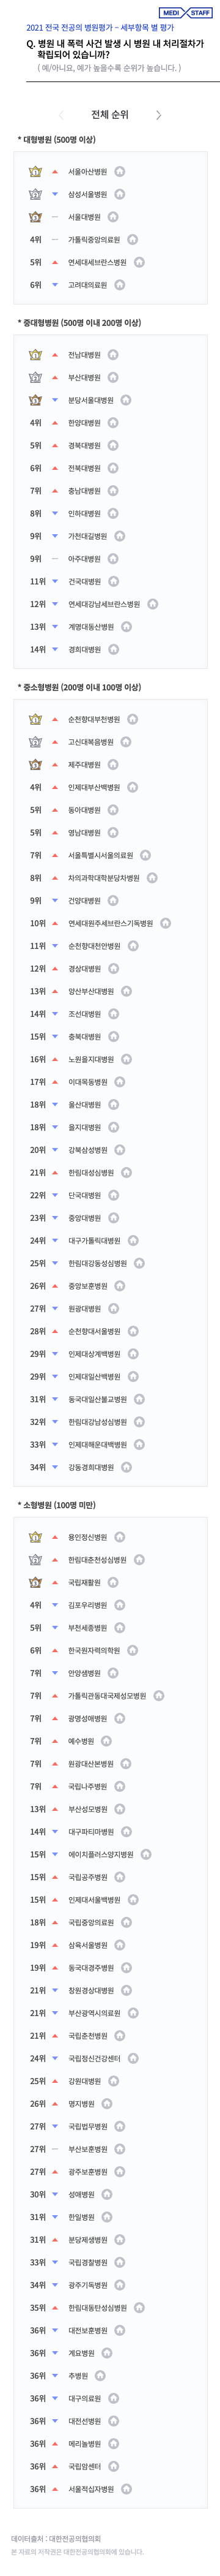
Task: Open home icon beside 서울아산병원
Action: 119,172
